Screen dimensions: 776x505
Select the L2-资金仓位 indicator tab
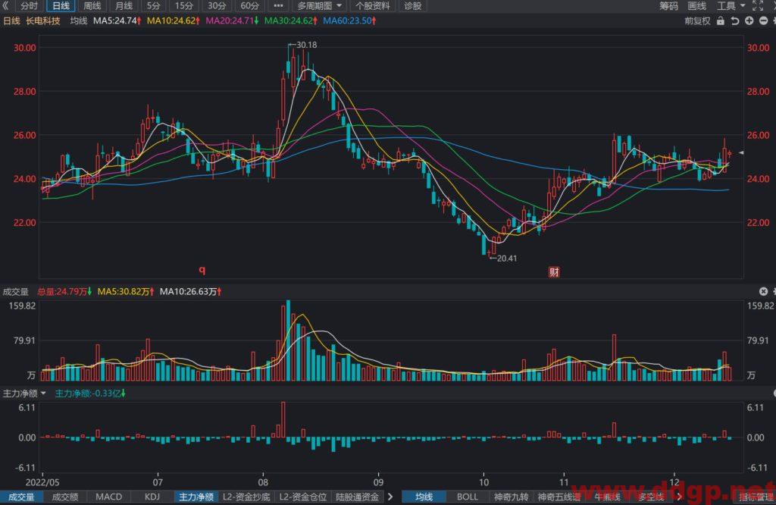point(303,497)
